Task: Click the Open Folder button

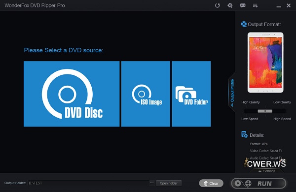Action: click(169, 183)
